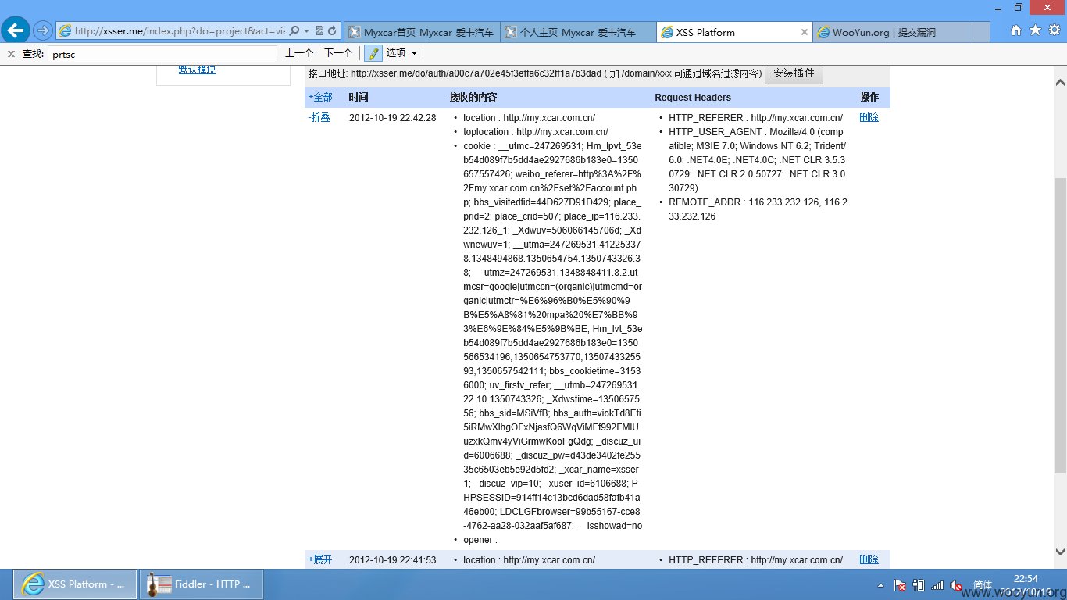Click the 简体 input language indicator
Screen dimensions: 1067x600
[x=983, y=584]
